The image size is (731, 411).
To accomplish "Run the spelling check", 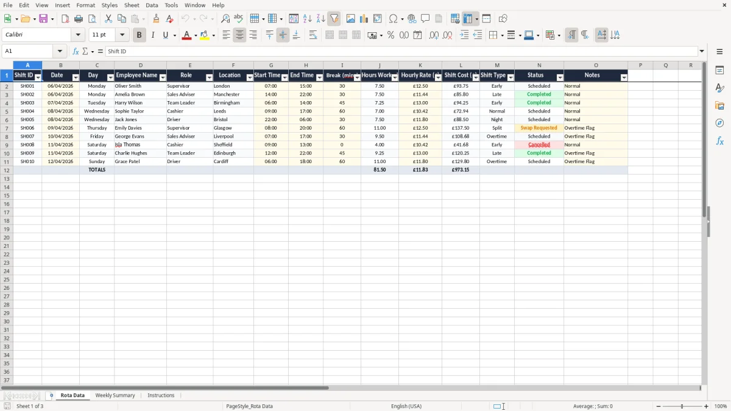I will click(x=239, y=19).
